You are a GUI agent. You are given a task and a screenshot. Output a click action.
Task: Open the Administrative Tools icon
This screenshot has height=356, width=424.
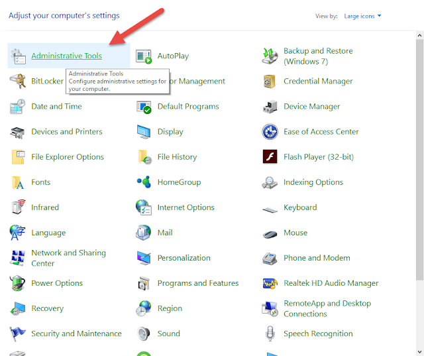click(18, 56)
